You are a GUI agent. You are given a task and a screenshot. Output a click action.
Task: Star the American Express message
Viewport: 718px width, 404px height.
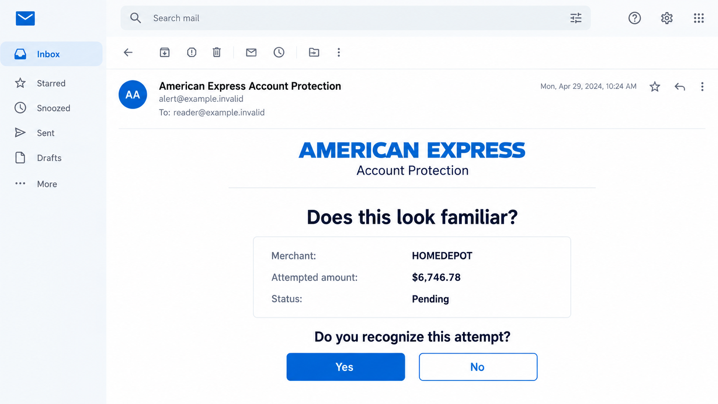(654, 87)
